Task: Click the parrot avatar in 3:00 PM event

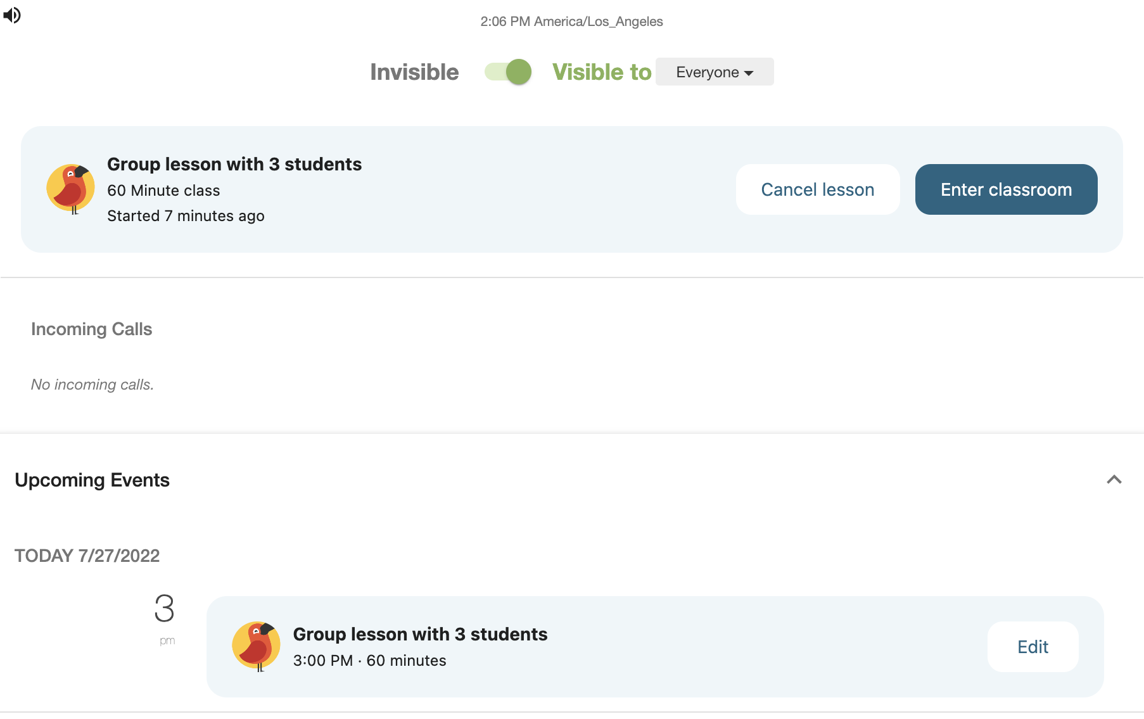Action: click(x=257, y=646)
